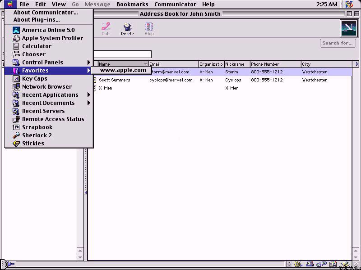Open Sherlock 2 from the Apple menu
This screenshot has width=361, height=270.
(x=37, y=135)
